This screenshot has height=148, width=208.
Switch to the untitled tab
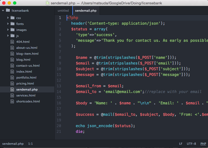[63, 11]
